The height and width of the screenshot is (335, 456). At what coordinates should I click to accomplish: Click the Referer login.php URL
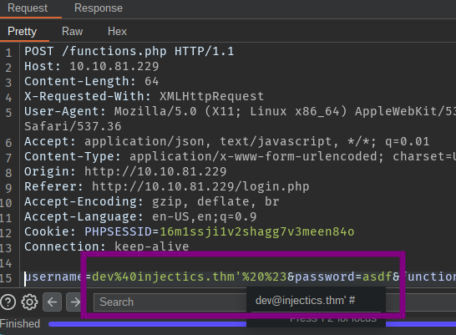coord(200,186)
